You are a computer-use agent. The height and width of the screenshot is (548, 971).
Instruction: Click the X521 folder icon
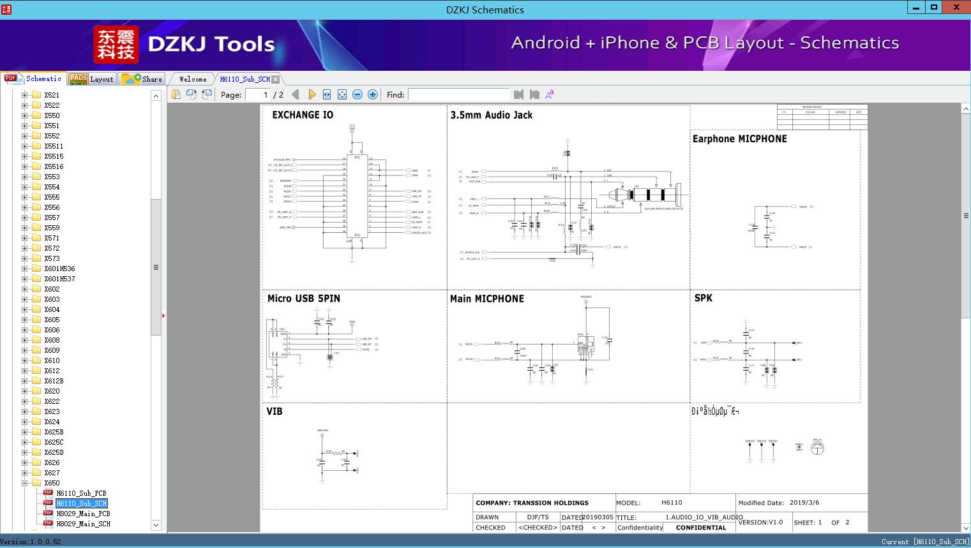click(x=36, y=95)
